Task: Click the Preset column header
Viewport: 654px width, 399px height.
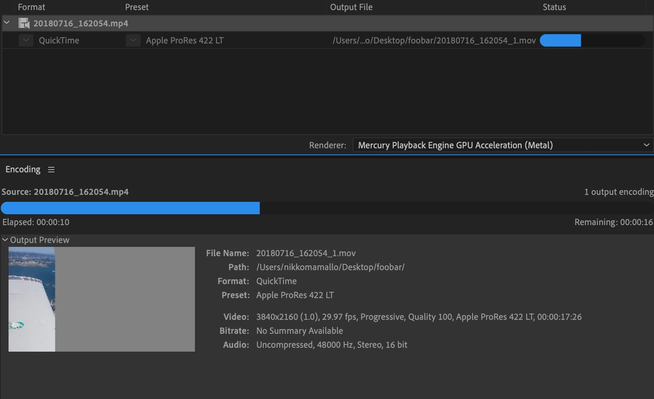Action: click(x=137, y=7)
